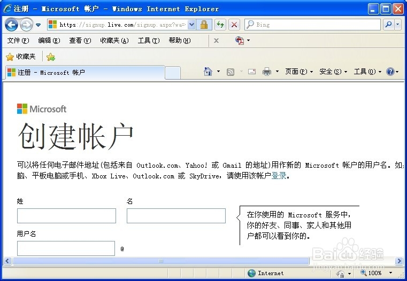Open the 编辑(E) menu
This screenshot has width=407, height=281.
click(x=49, y=41)
